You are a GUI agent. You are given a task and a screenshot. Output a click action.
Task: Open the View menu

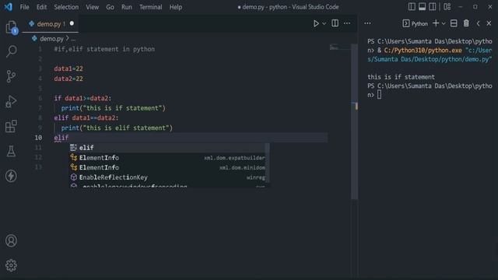click(x=92, y=7)
